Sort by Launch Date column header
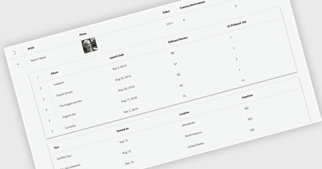The height and width of the screenshot is (169, 322). [x=116, y=56]
